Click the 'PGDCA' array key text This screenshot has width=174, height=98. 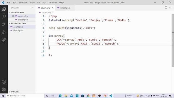point(61,44)
